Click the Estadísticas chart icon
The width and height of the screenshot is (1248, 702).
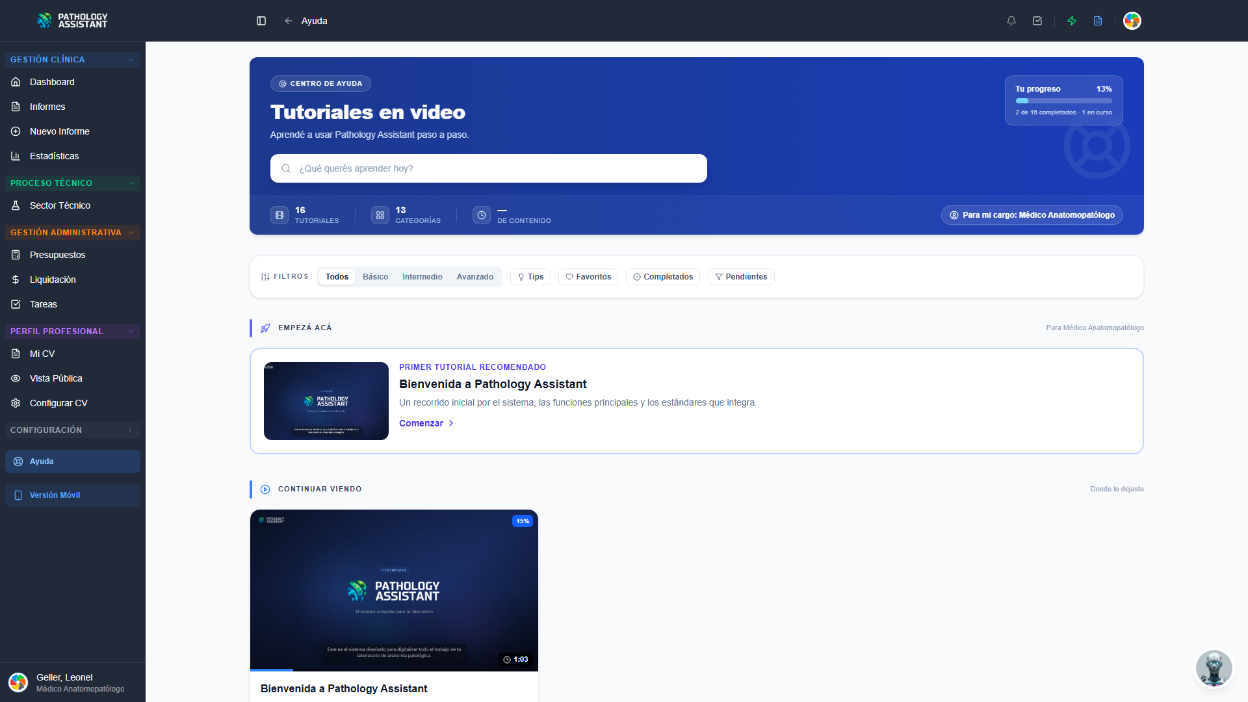16,156
